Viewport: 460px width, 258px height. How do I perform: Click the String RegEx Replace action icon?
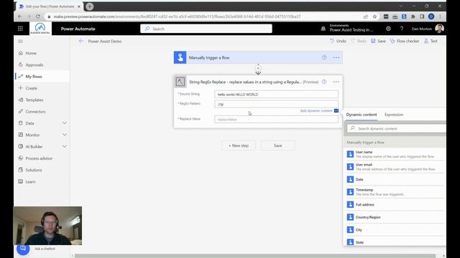180,82
